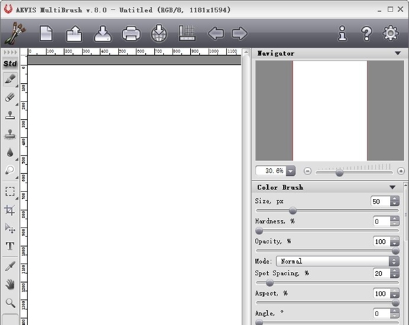Viewport: 409px width, 325px height.
Task: Select the Lighten bulb tool
Action: pyautogui.click(x=10, y=170)
